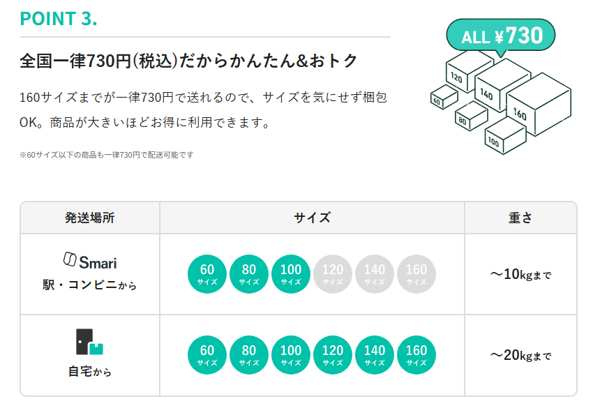Click the POINT 3. heading
The width and height of the screenshot is (593, 408).
(x=59, y=19)
